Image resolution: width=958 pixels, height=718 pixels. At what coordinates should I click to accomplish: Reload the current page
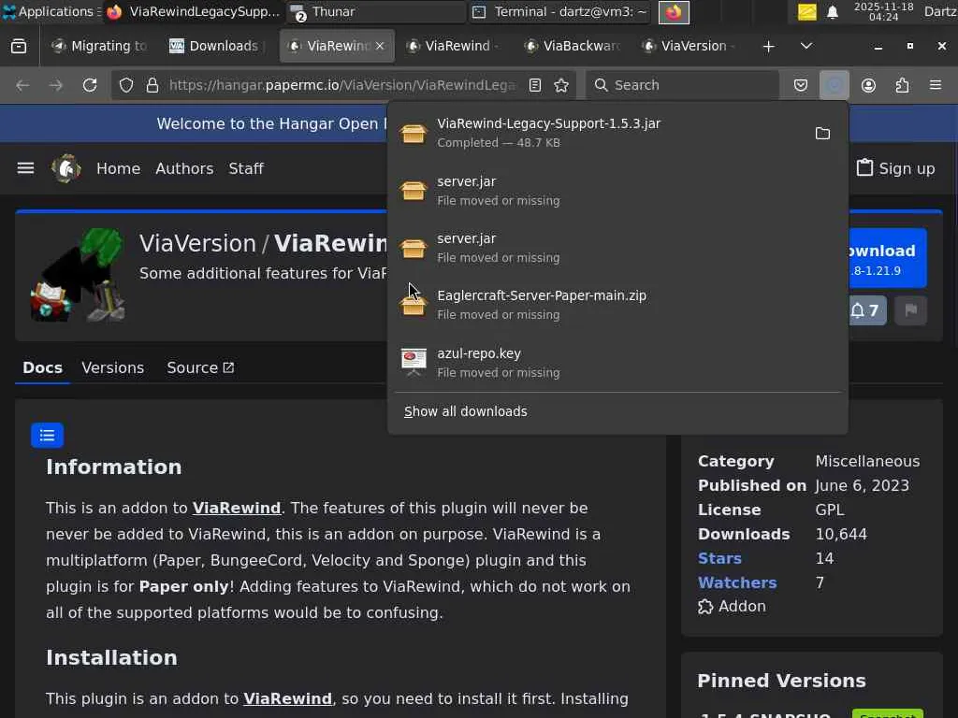point(90,85)
